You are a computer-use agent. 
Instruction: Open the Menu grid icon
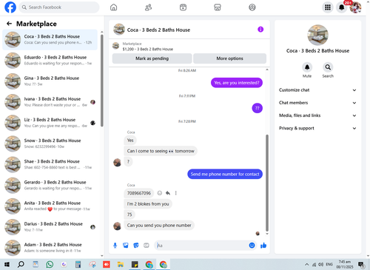[328, 7]
